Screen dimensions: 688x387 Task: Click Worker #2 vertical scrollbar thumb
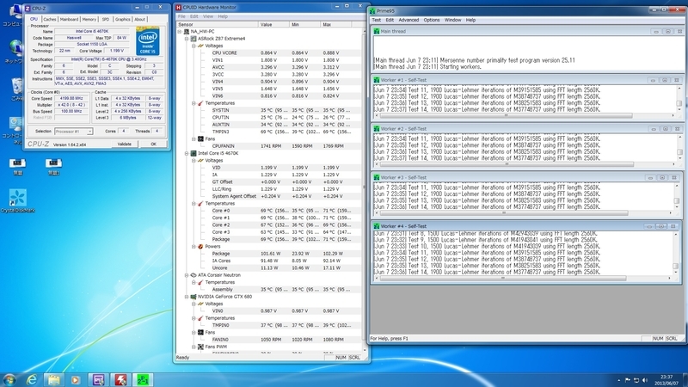click(679, 152)
